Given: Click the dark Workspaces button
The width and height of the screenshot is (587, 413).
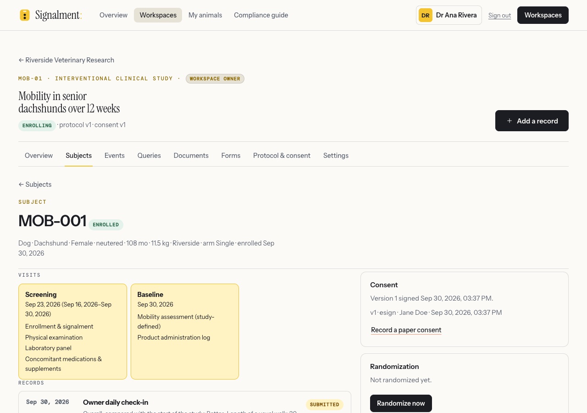Looking at the screenshot, I should [x=543, y=15].
